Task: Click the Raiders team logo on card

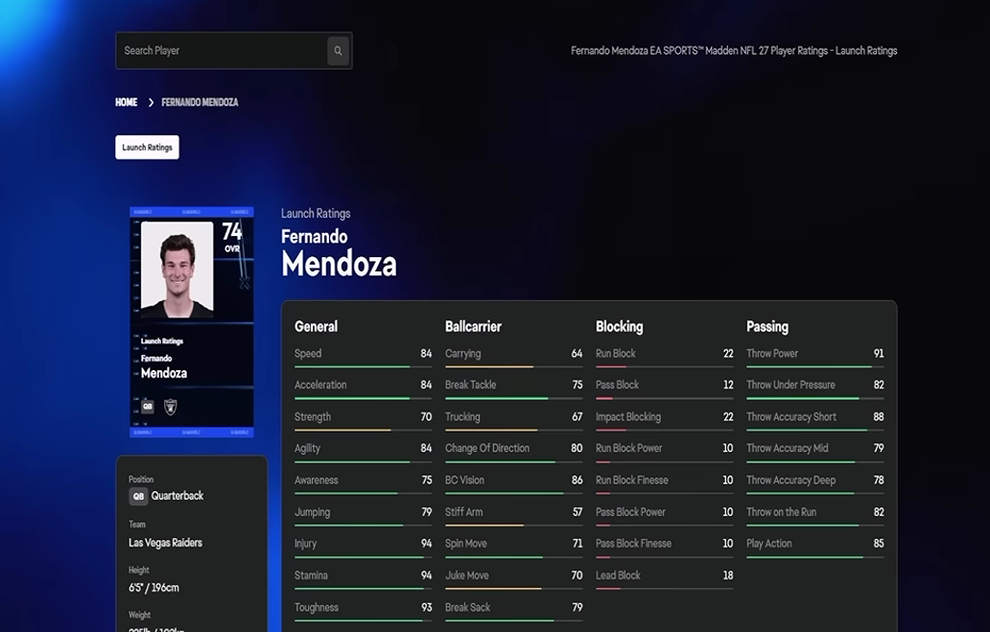Action: point(170,407)
